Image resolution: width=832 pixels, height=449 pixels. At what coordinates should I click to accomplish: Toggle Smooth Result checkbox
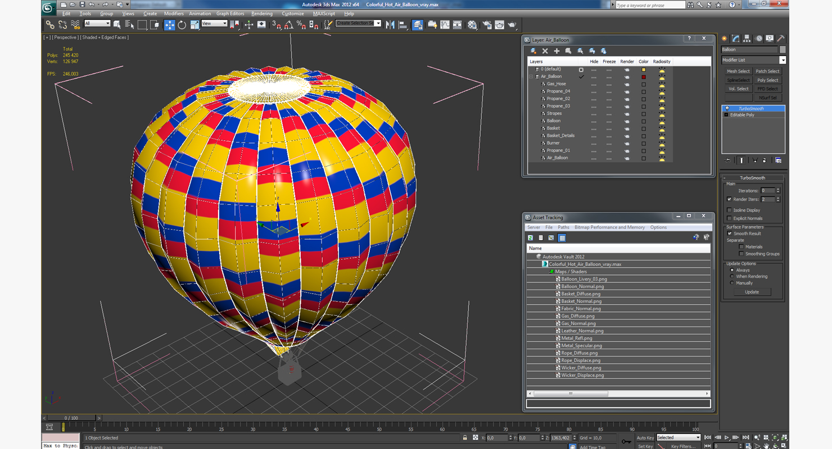tap(730, 233)
